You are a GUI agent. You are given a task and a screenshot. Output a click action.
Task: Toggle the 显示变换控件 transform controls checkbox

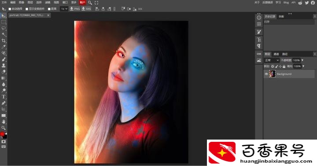[27, 9]
